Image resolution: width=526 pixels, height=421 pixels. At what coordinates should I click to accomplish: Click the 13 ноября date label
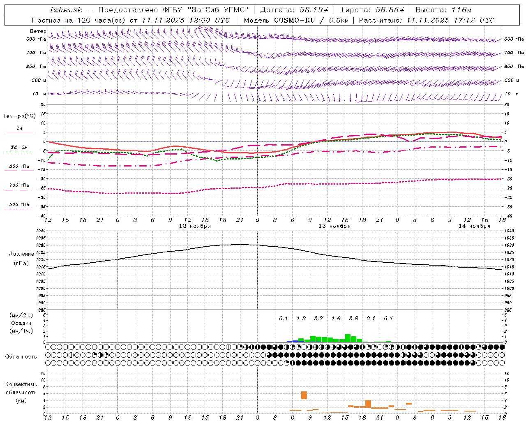pos(335,226)
